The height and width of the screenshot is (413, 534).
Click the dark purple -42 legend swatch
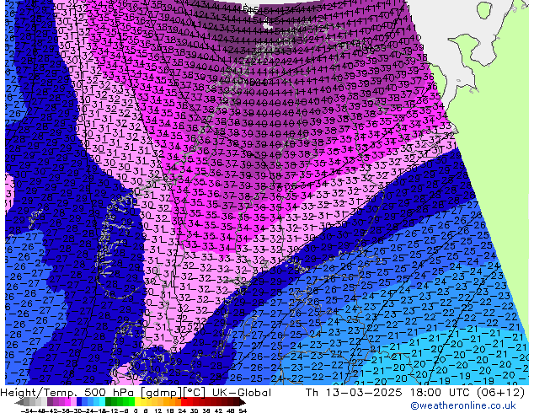click(50, 402)
